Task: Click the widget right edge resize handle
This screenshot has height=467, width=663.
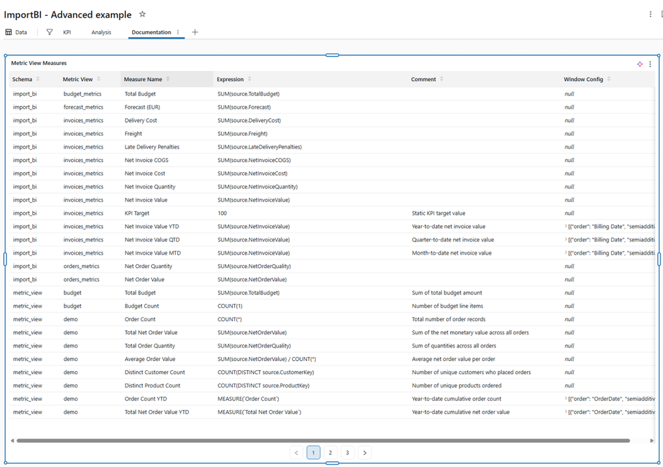Action: (659, 259)
